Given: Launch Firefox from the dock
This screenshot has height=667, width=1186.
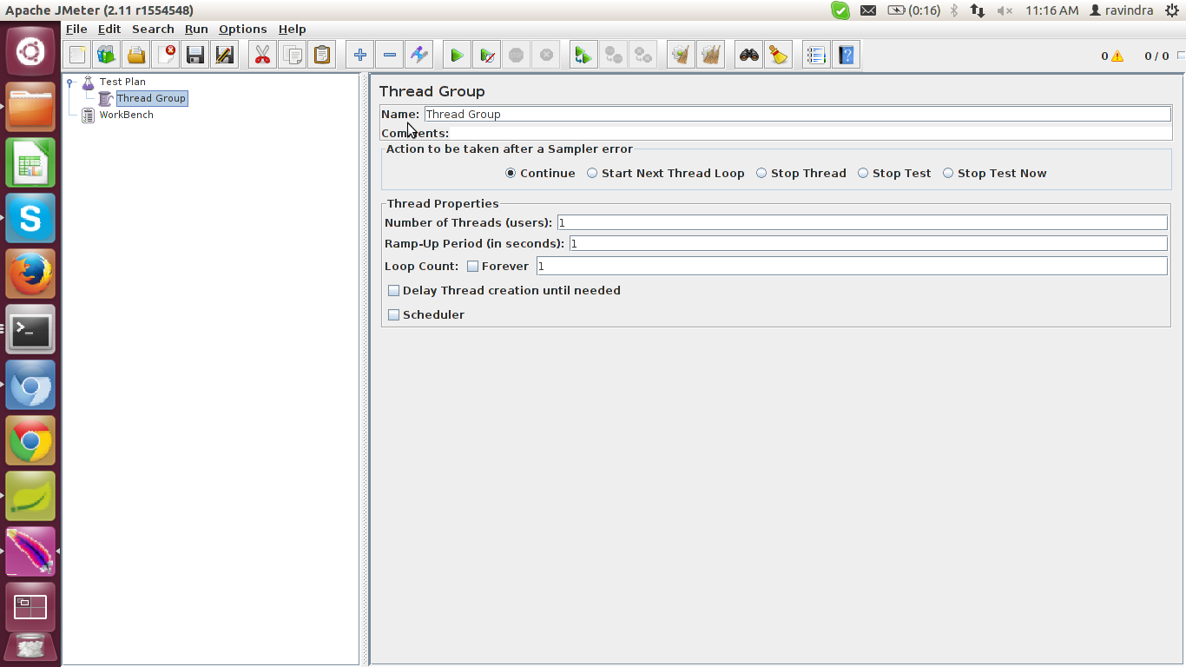Looking at the screenshot, I should 30,274.
